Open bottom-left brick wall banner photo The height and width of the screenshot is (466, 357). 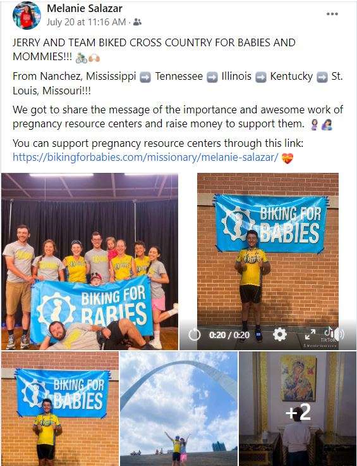pos(60,408)
